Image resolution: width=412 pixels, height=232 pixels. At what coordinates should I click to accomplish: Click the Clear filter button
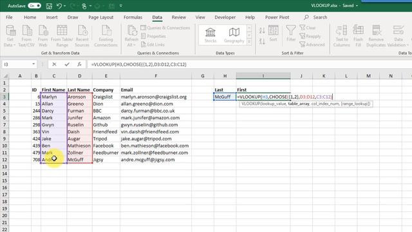[x=308, y=28]
